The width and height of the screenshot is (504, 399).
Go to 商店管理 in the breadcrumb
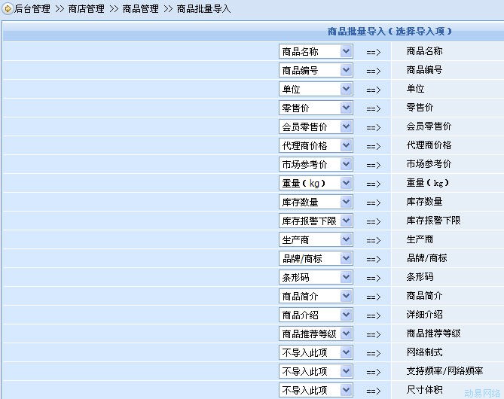[x=85, y=9]
